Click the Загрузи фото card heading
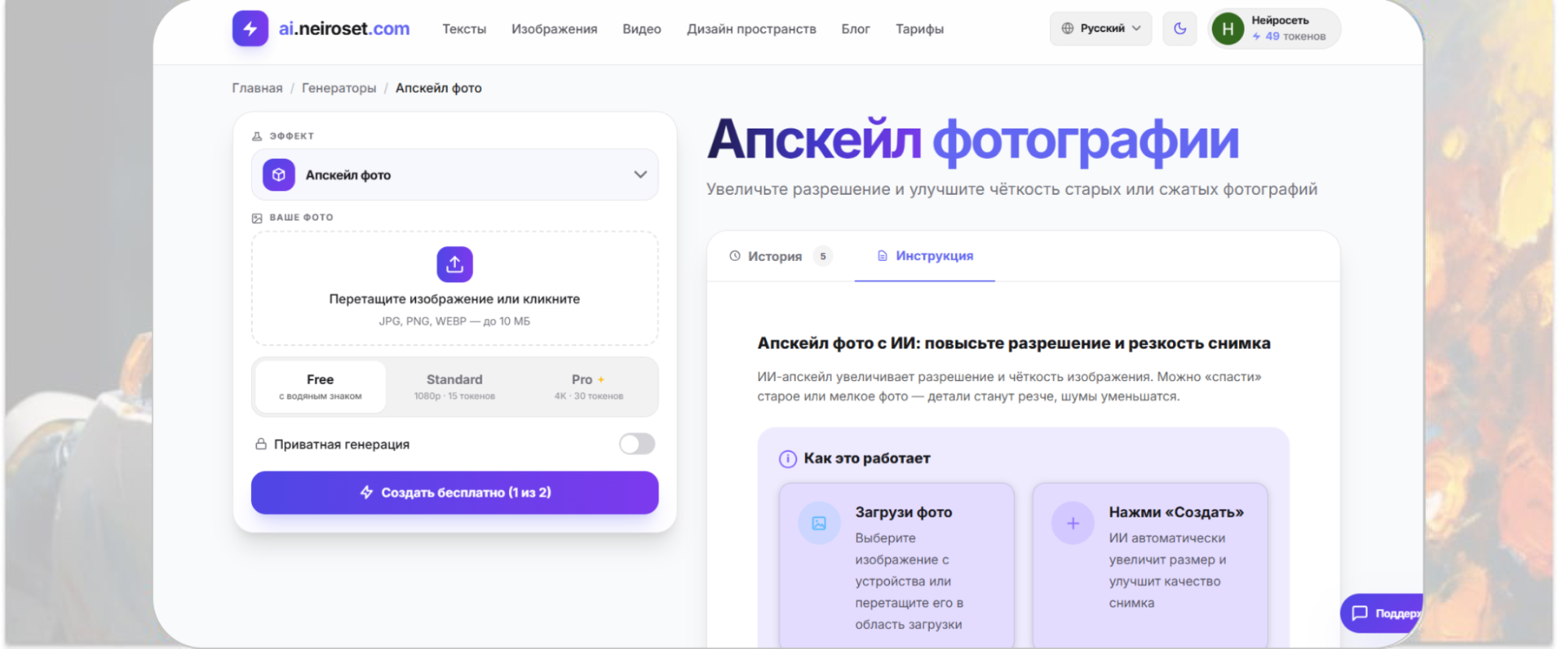The width and height of the screenshot is (1558, 649). 903,512
